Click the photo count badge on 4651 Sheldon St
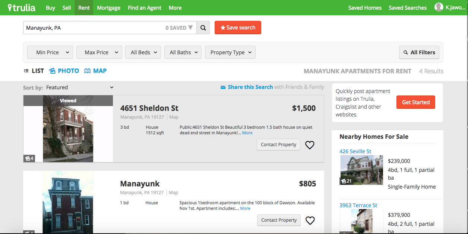The height and width of the screenshot is (234, 468). click(29, 158)
